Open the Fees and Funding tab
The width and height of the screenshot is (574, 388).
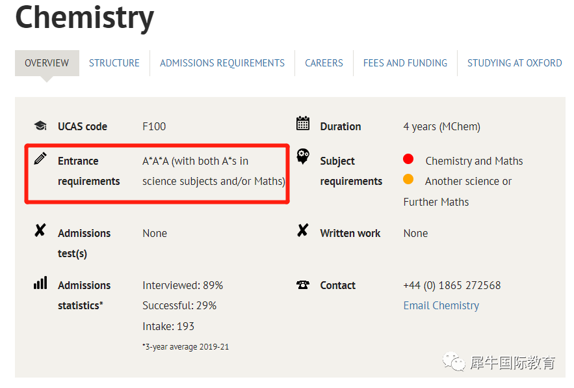pos(405,63)
